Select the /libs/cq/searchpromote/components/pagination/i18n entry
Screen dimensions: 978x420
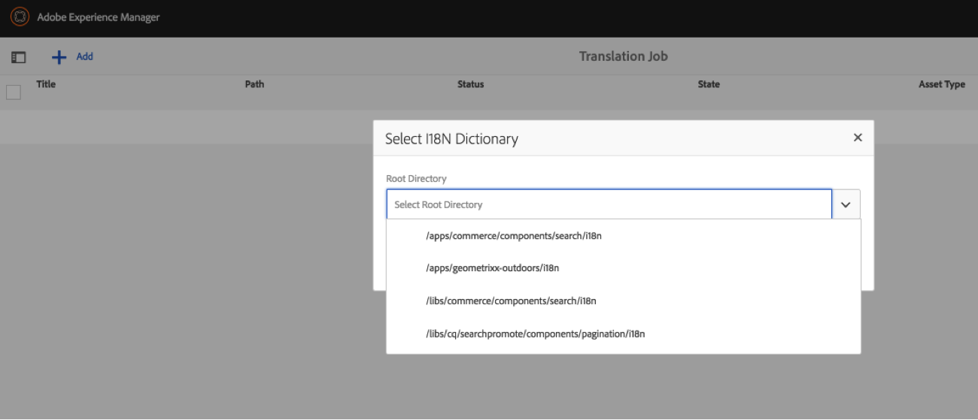535,334
